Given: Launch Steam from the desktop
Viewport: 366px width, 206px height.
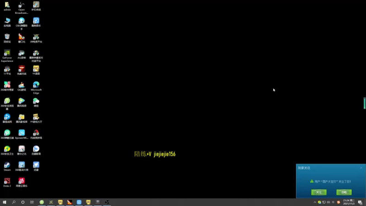Looking at the screenshot, I should (x=7, y=167).
